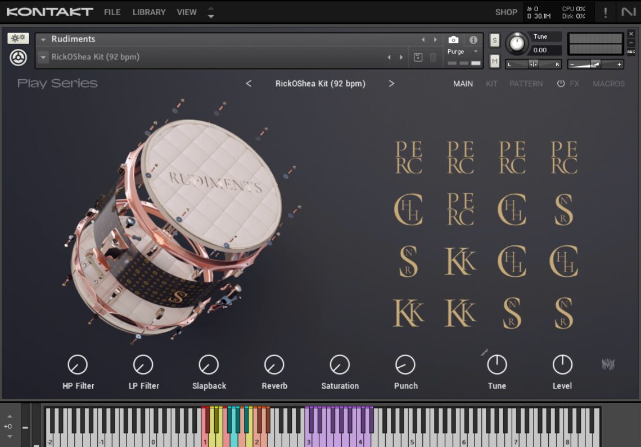Trigger the SNR pad in the second row
Image resolution: width=641 pixels, height=447 pixels.
[564, 209]
